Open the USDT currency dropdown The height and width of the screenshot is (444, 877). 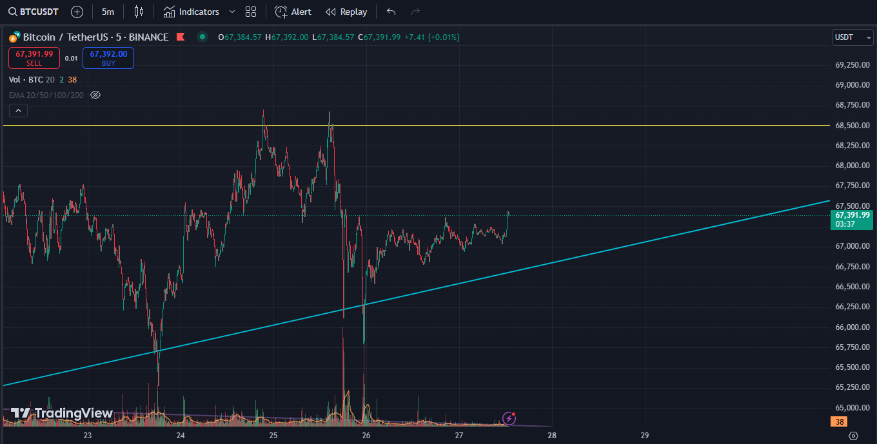coord(852,37)
